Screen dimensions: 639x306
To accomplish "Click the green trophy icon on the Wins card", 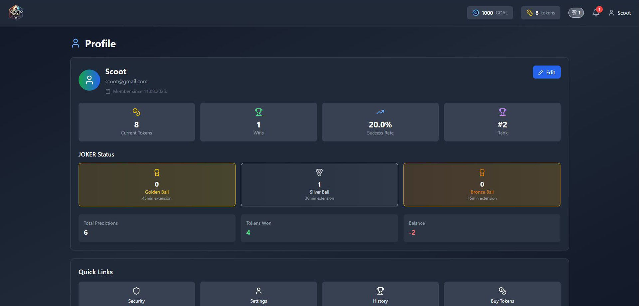I will point(259,112).
